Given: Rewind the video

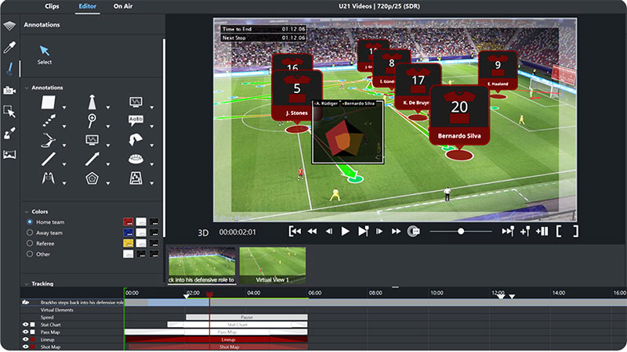Looking at the screenshot, I should 312,232.
